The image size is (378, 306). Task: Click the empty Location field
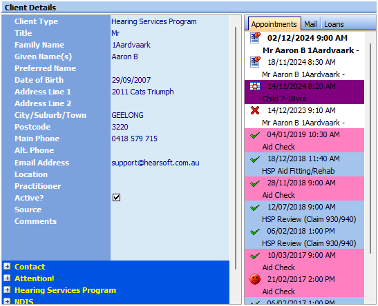[170, 174]
